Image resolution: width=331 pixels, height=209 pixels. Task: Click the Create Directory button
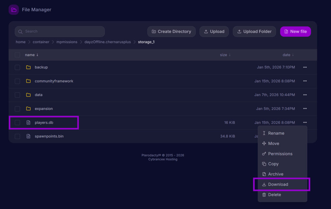point(171,31)
